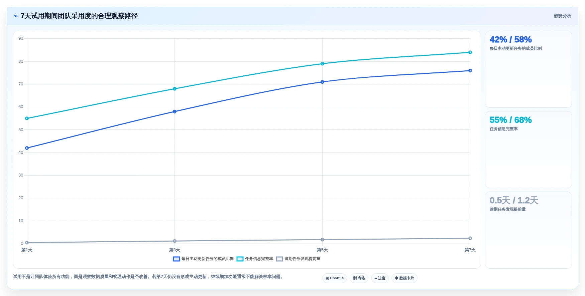The image size is (585, 296).
Task: Click the 逾期任务发现提前量 card caption
Action: click(507, 209)
